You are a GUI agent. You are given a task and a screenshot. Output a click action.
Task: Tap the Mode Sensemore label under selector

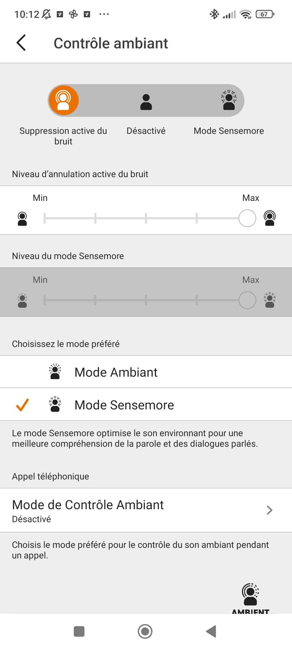coord(229,131)
